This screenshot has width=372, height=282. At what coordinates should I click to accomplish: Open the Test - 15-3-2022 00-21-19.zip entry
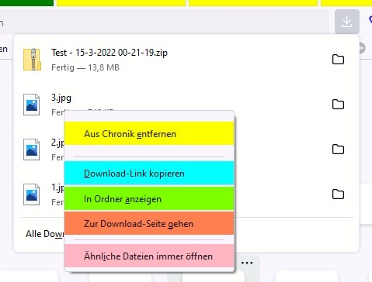[x=110, y=53]
